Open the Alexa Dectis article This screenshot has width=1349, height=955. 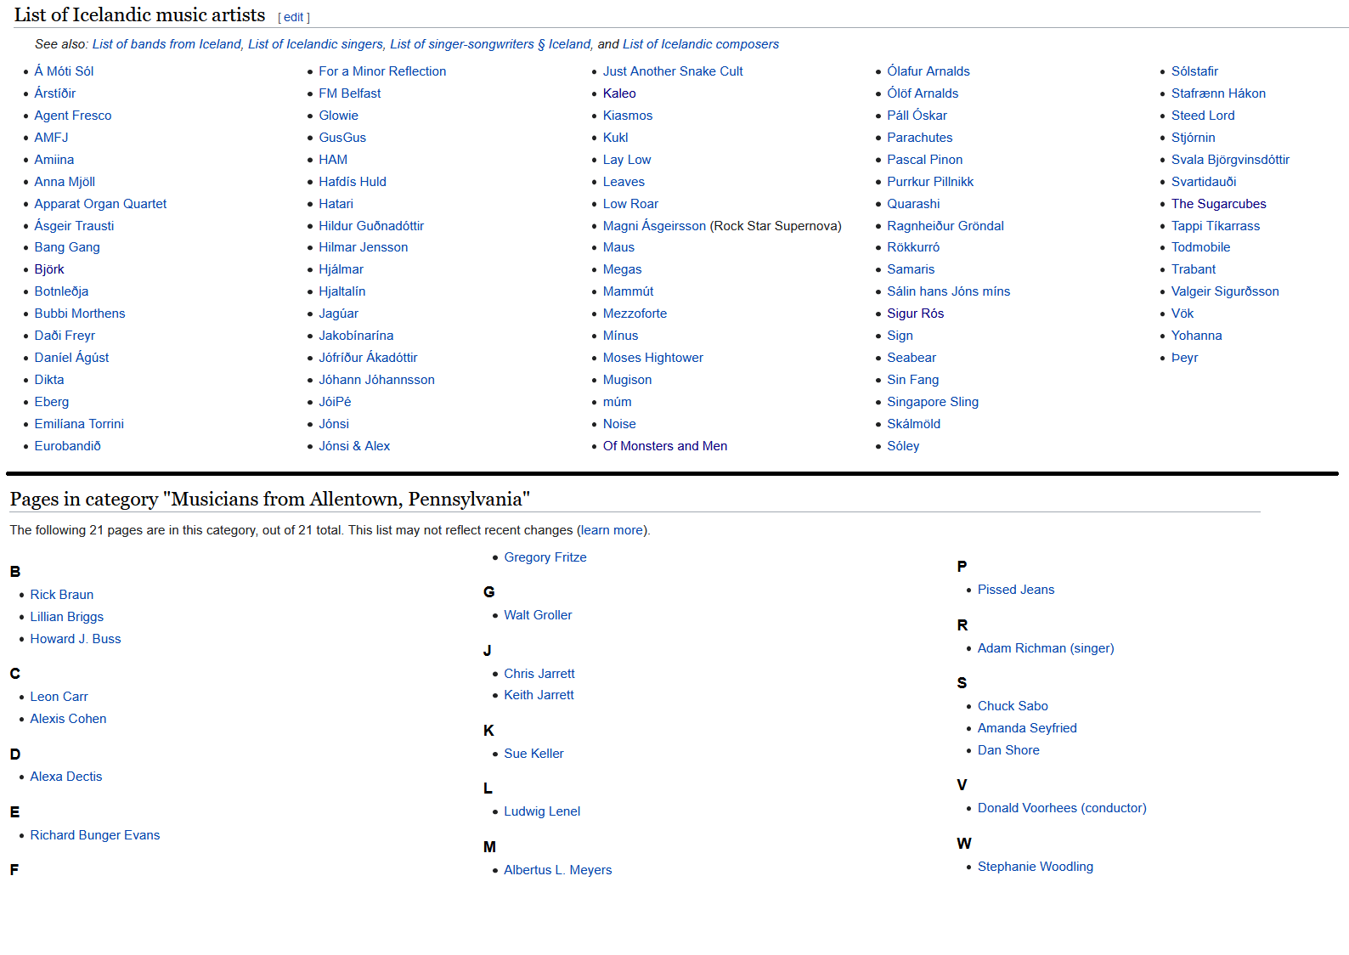point(66,777)
